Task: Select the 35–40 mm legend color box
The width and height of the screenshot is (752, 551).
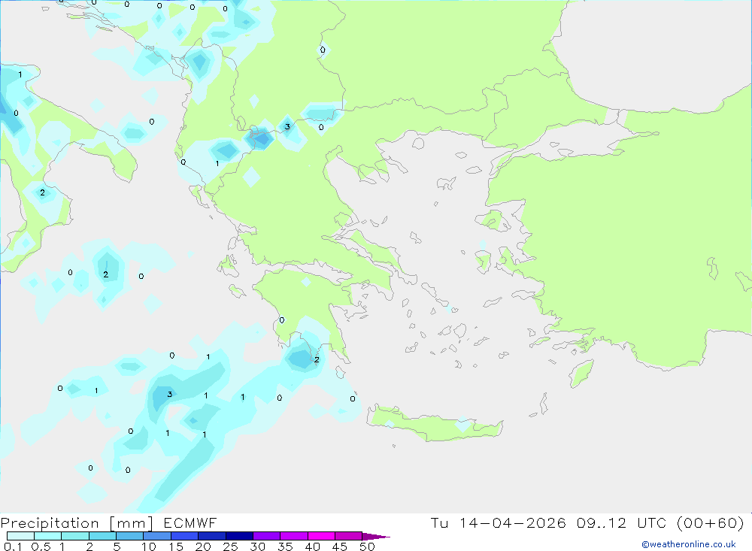Action: click(x=294, y=536)
